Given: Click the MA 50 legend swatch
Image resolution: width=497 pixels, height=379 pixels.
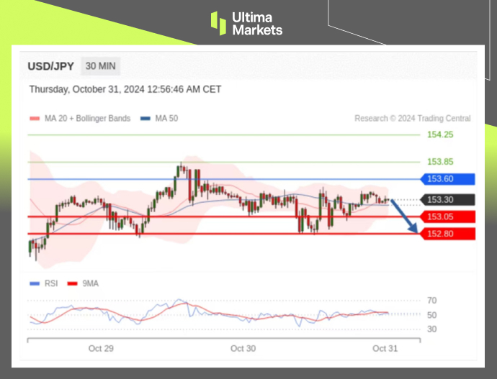Looking at the screenshot, I should pos(145,119).
